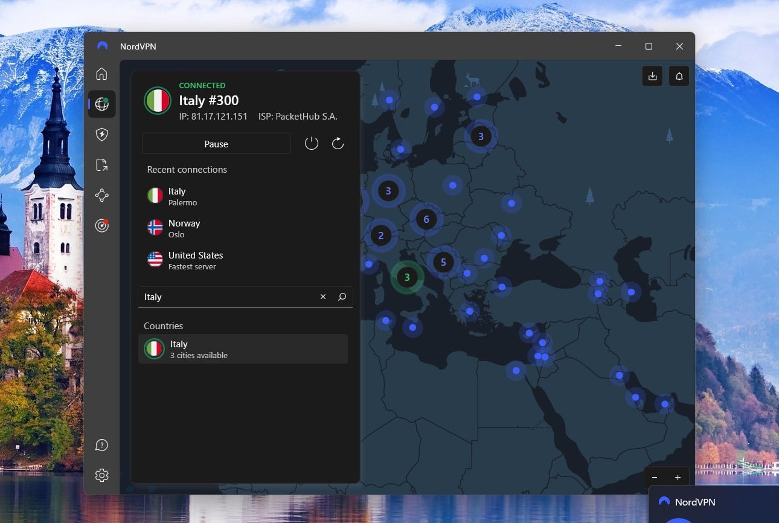This screenshot has height=523, width=779.
Task: Run search with the magnifier icon
Action: [x=342, y=297]
